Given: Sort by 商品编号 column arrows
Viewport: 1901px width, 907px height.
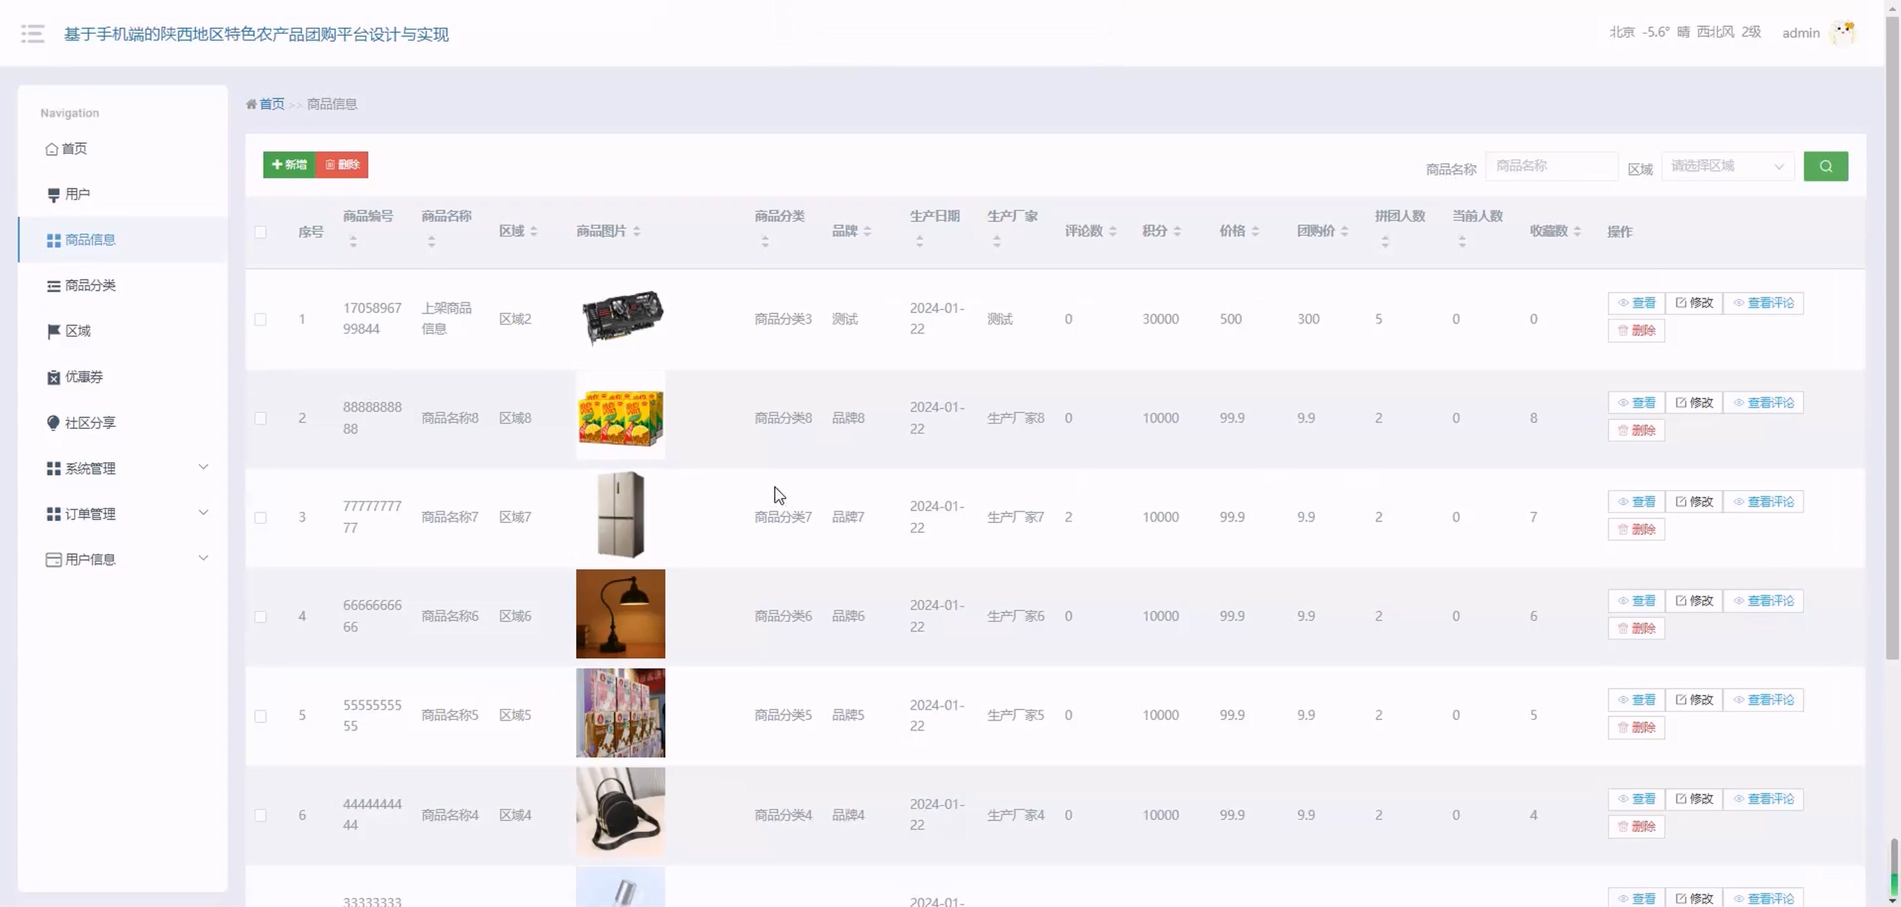Looking at the screenshot, I should [353, 241].
